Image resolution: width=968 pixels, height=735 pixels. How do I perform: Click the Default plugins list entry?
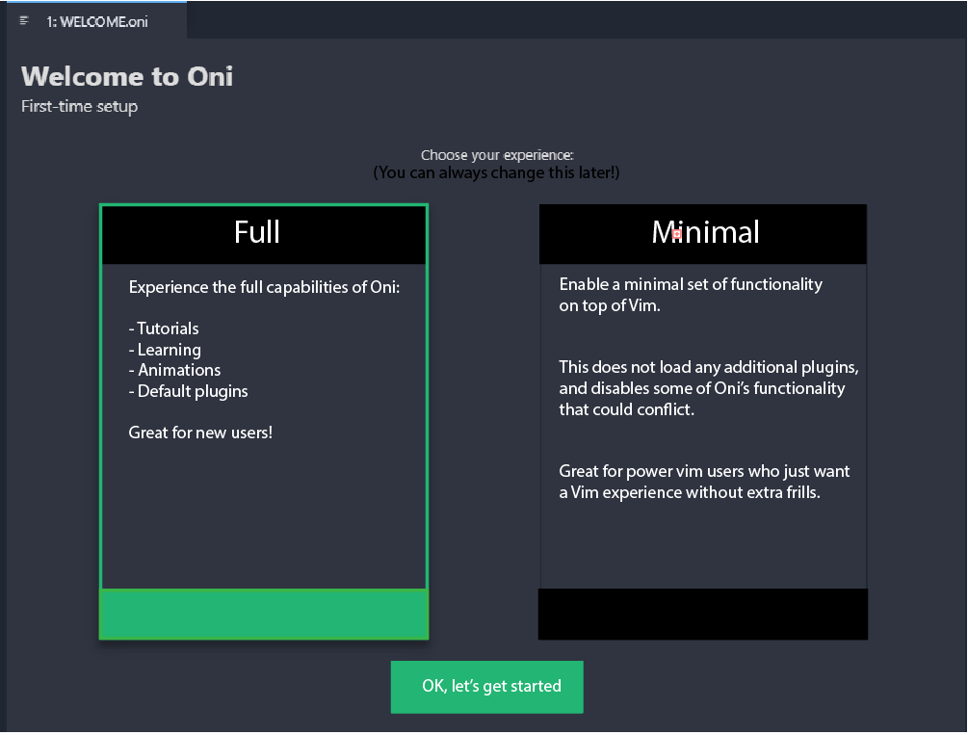coord(188,391)
